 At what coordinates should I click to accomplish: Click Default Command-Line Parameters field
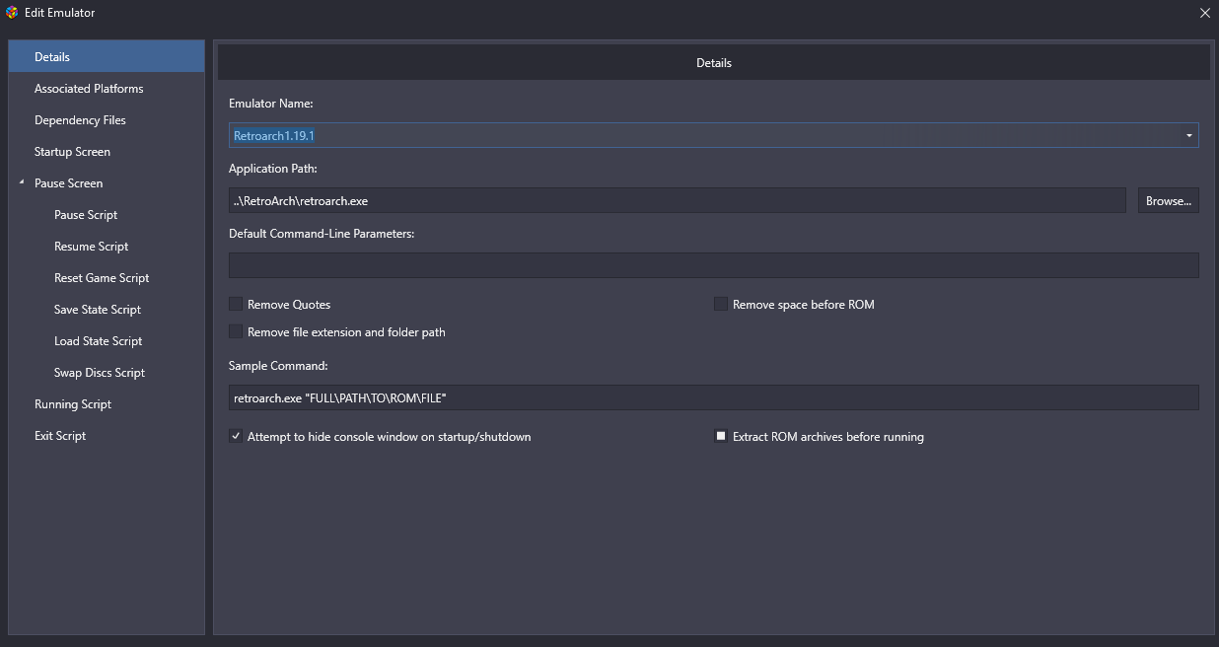click(x=714, y=265)
